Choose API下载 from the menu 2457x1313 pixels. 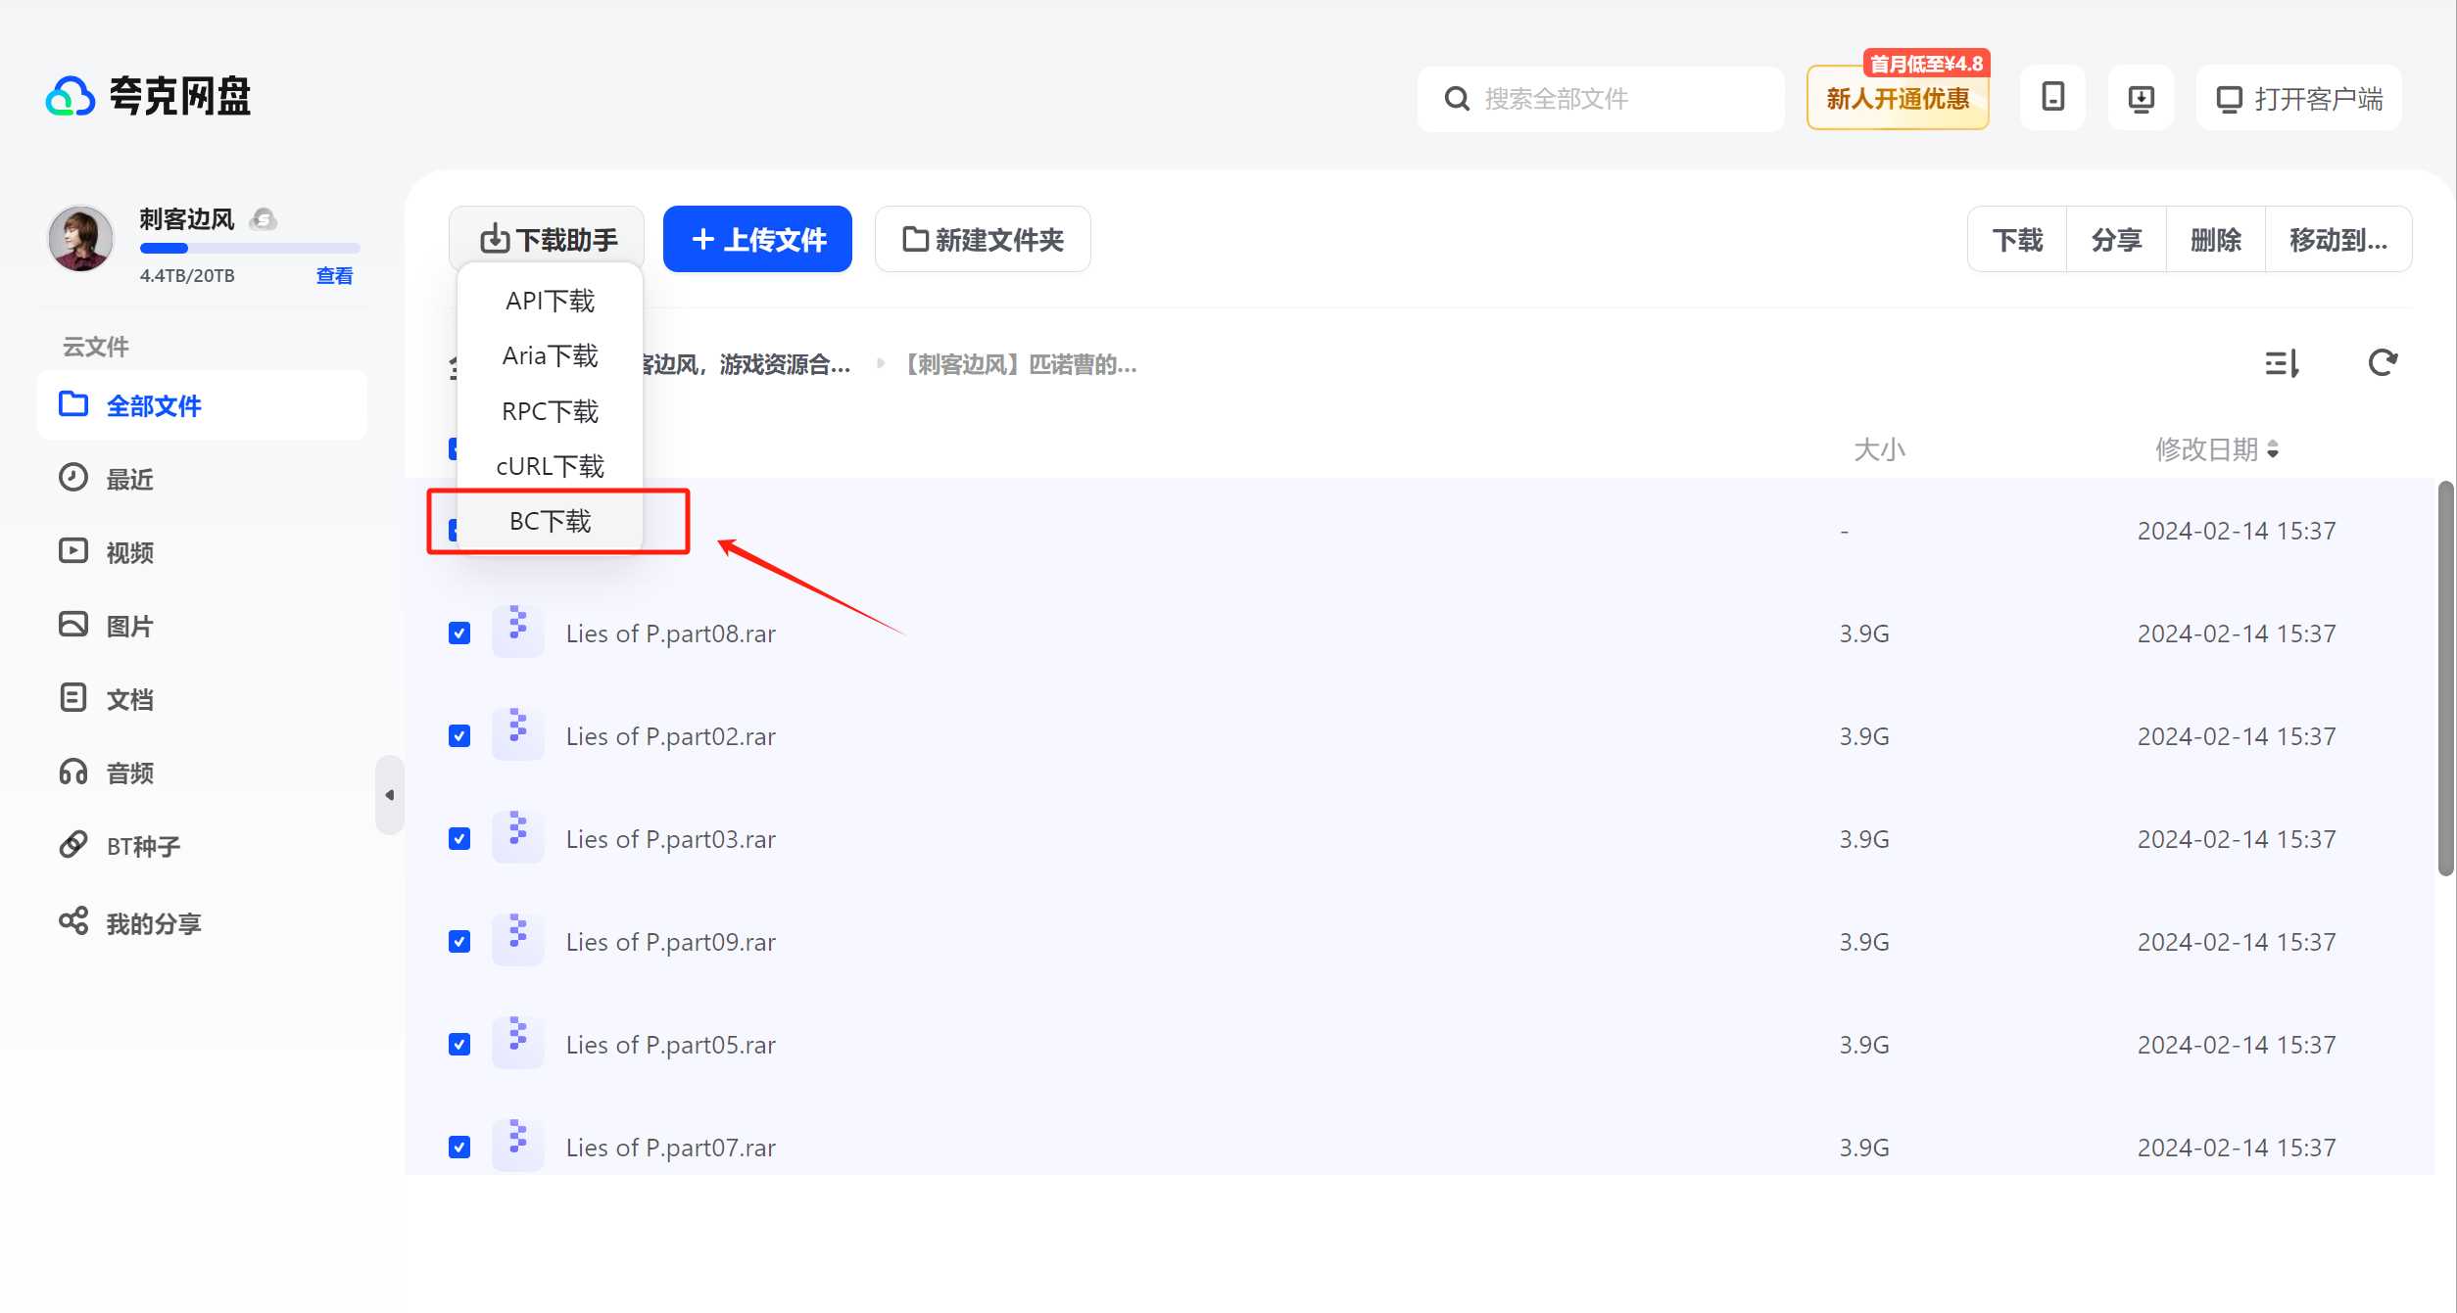pyautogui.click(x=550, y=302)
